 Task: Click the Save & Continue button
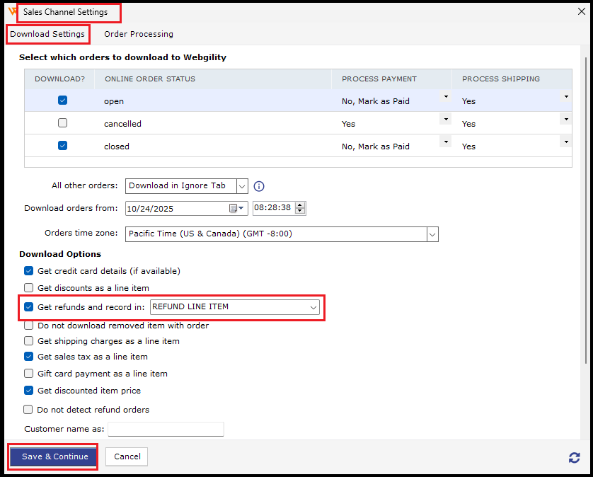coord(54,456)
